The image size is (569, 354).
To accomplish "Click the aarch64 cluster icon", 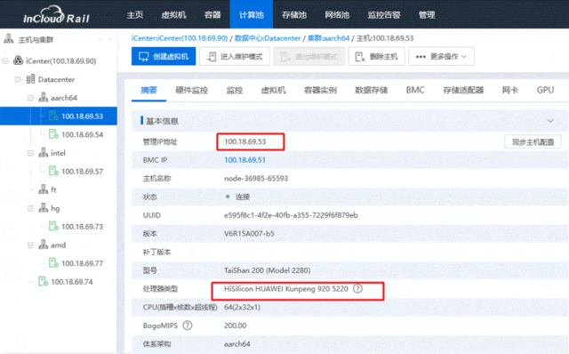I will [44, 98].
